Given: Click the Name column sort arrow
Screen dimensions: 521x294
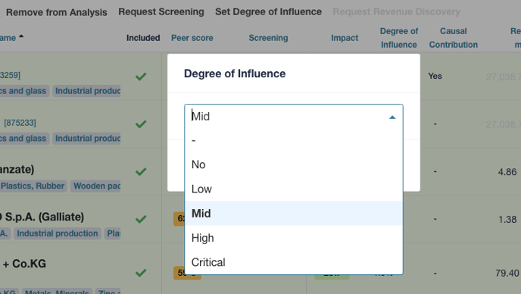Looking at the screenshot, I should coord(21,36).
